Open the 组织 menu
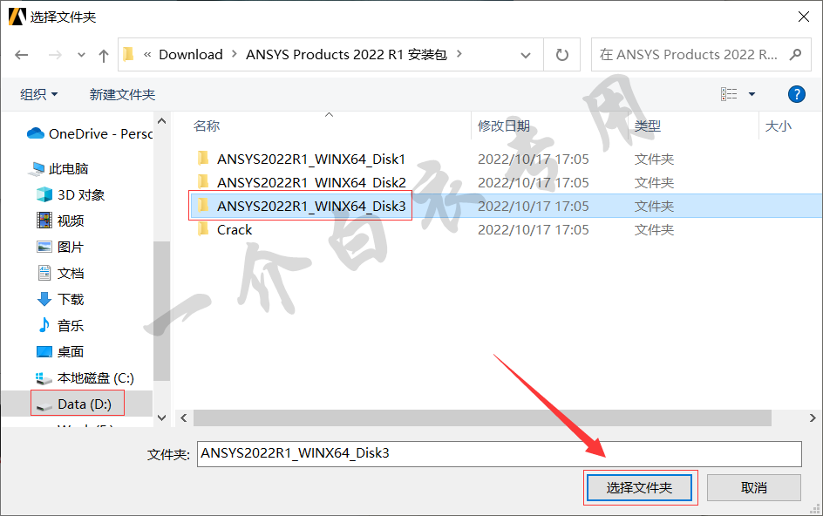The image size is (823, 516). (39, 94)
